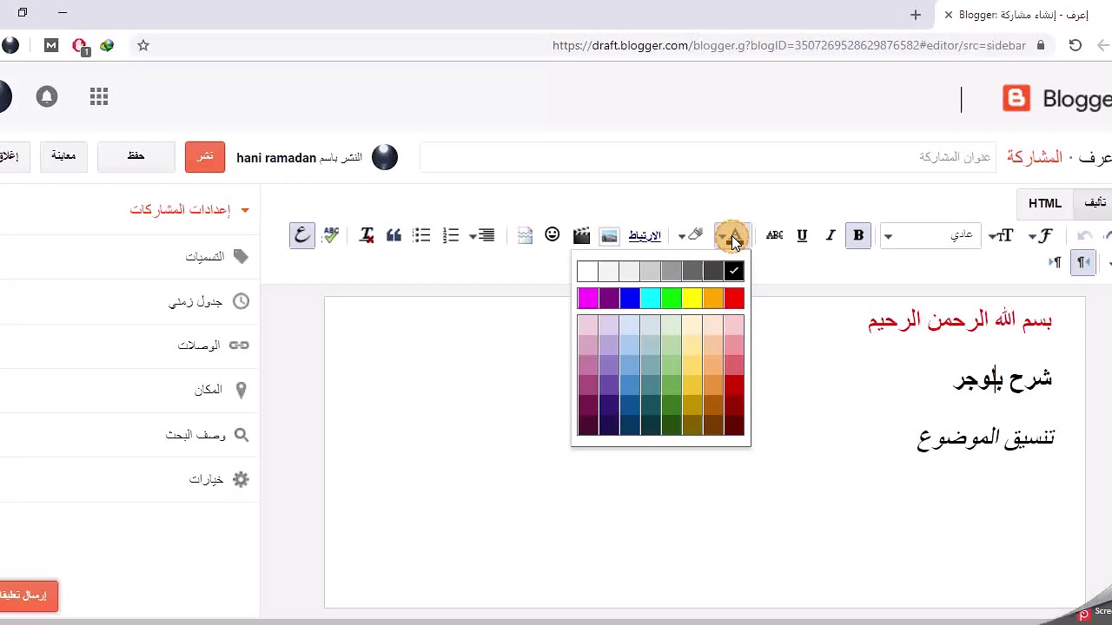Screen dimensions: 1112x625
Task: Toggle Italic formatting button
Action: click(x=831, y=235)
